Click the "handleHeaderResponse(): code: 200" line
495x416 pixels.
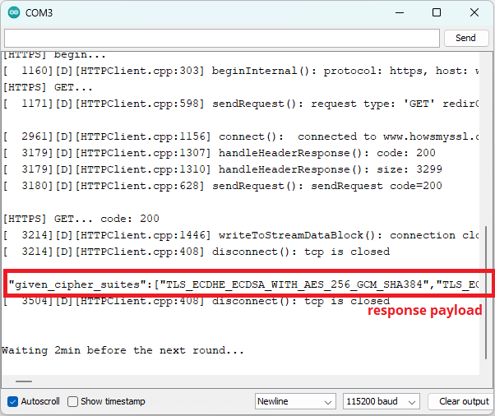[220, 153]
